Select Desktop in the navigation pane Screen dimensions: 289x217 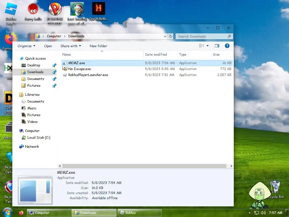pyautogui.click(x=34, y=65)
